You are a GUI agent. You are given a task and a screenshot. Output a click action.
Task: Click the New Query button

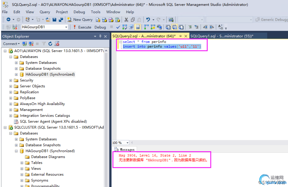pyautogui.click(x=80, y=20)
